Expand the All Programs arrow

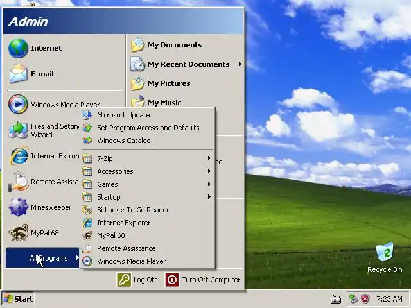click(77, 258)
